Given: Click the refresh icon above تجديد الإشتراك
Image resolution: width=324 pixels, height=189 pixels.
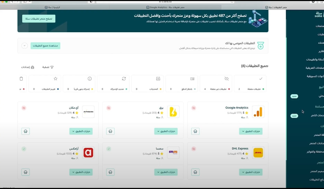Looking at the screenshot, I should click(x=124, y=78).
